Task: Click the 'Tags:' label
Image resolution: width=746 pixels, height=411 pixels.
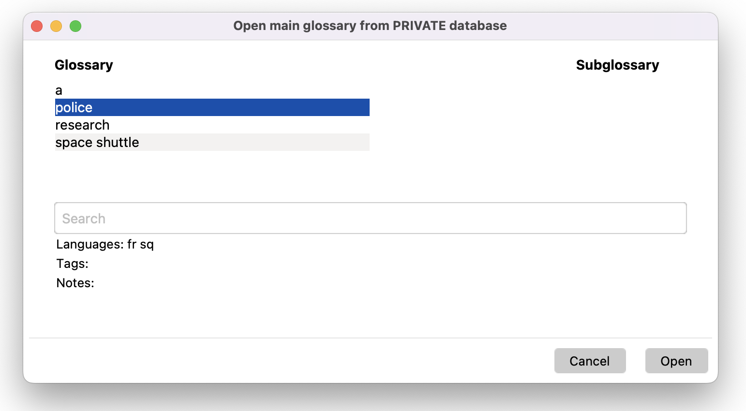Action: click(x=72, y=264)
